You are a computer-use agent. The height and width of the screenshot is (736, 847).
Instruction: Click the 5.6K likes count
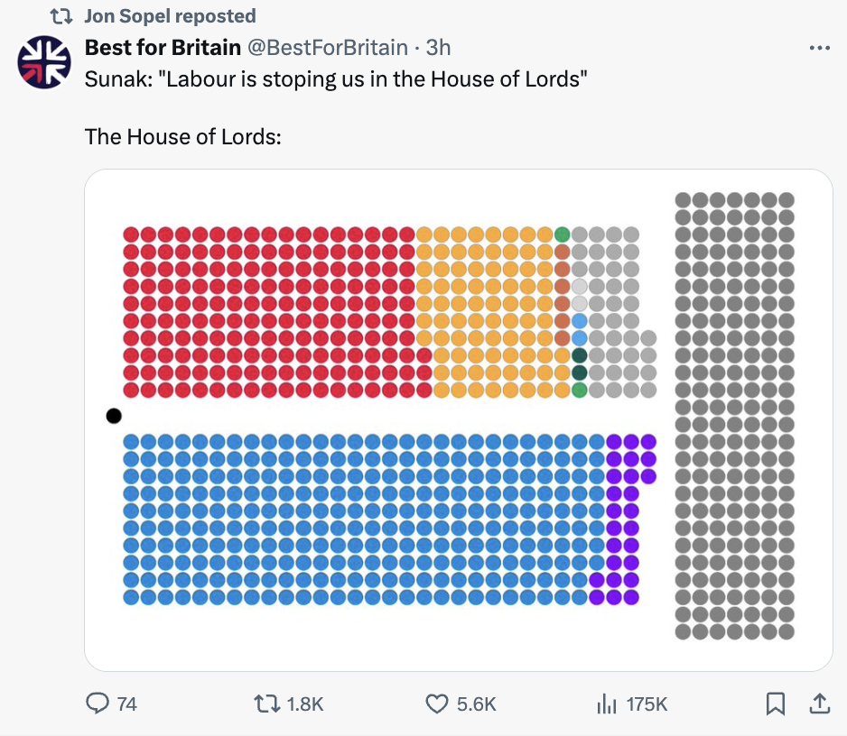[477, 704]
